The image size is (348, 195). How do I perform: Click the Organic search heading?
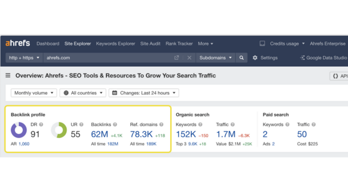click(x=192, y=115)
